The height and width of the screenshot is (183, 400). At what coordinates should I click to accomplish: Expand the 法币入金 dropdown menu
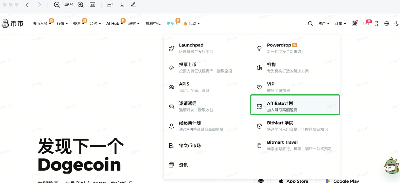[x=42, y=23]
